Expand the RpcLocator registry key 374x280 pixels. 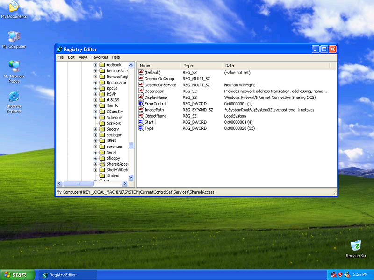pyautogui.click(x=95, y=83)
